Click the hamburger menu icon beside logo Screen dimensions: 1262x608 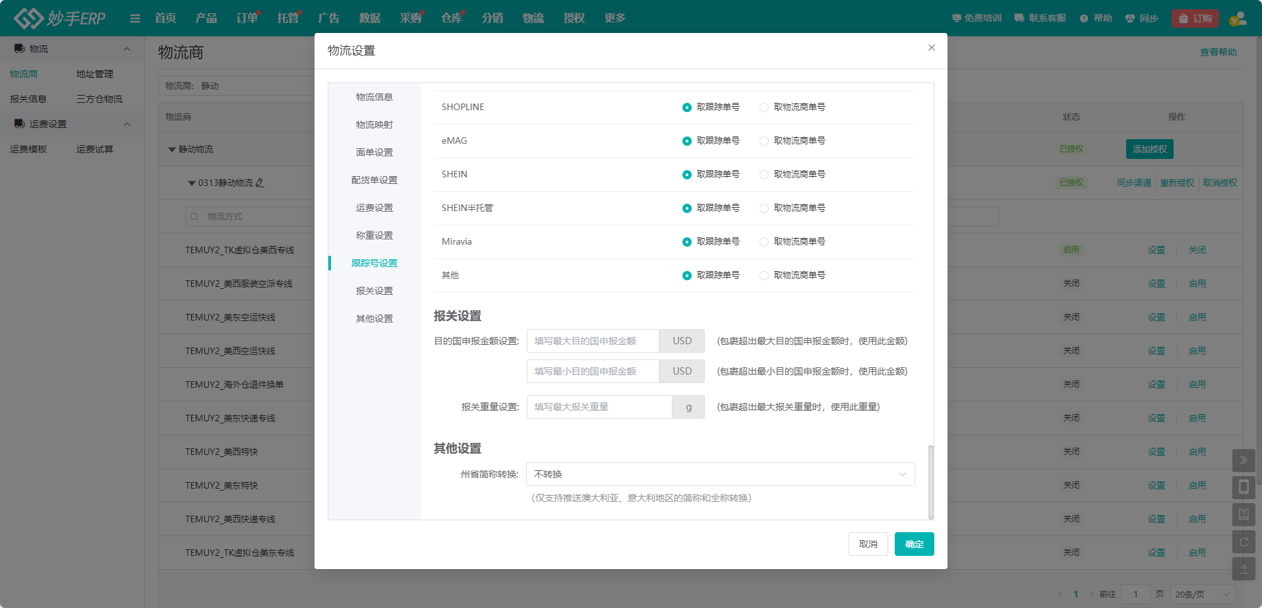tap(135, 18)
